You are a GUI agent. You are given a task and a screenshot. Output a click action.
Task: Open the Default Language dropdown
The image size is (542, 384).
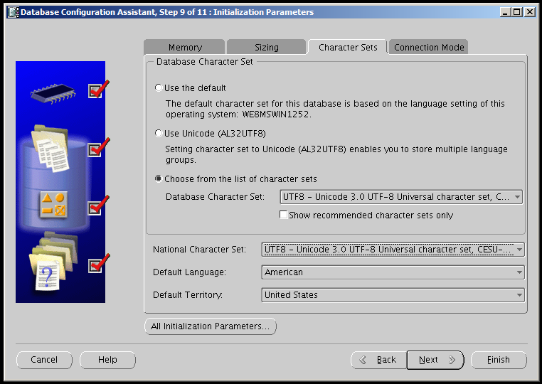tap(393, 272)
